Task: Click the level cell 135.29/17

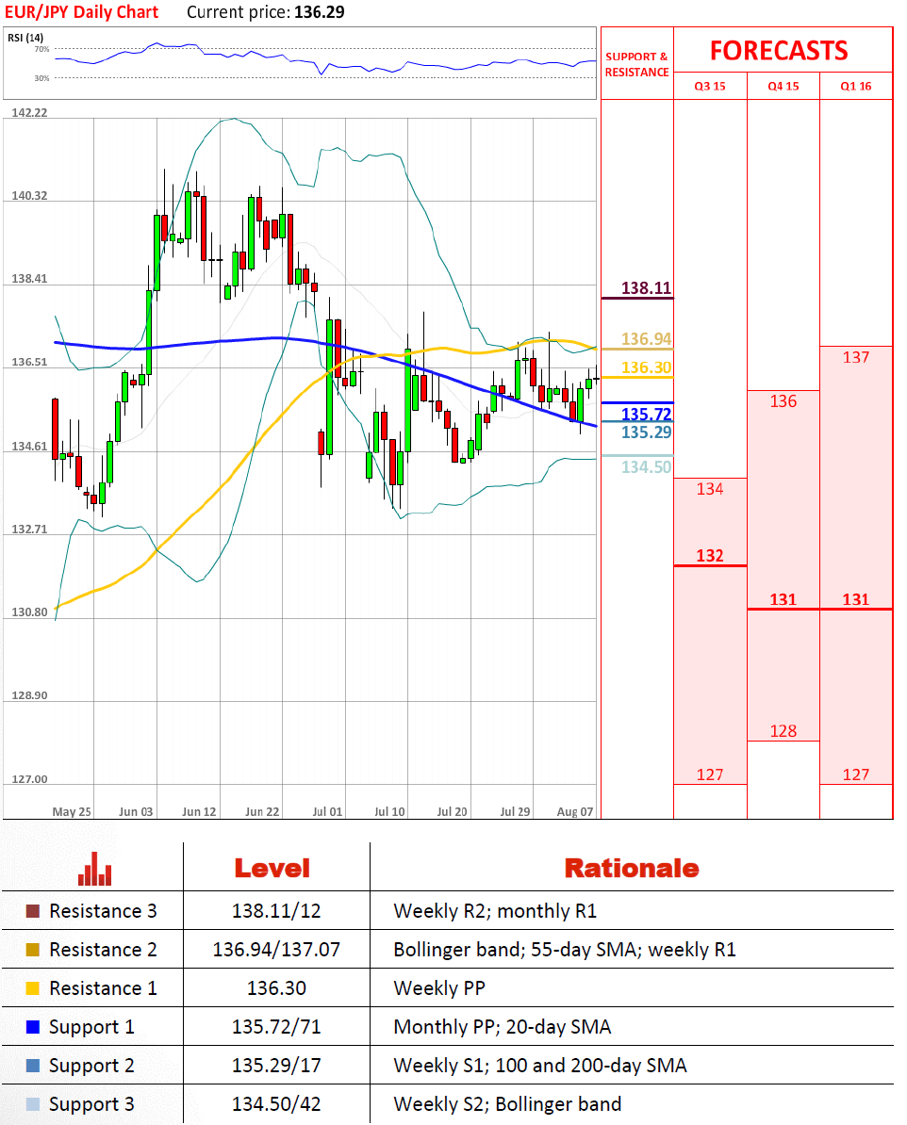Action: [x=276, y=1067]
